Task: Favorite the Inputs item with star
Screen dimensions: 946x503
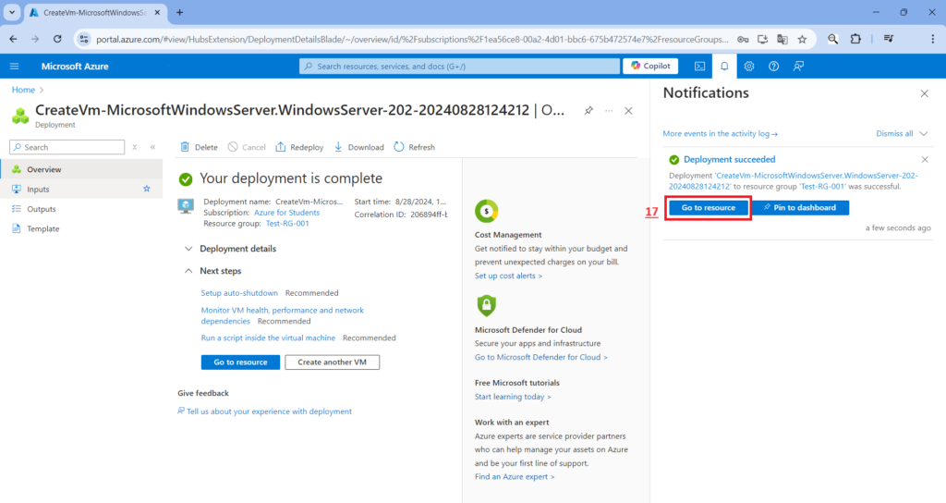Action: [146, 189]
